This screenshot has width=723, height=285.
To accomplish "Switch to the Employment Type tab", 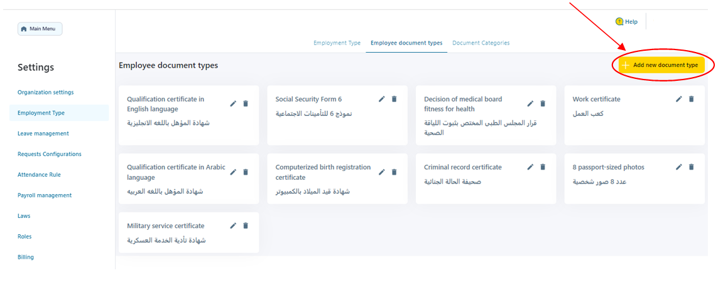I will coord(337,43).
